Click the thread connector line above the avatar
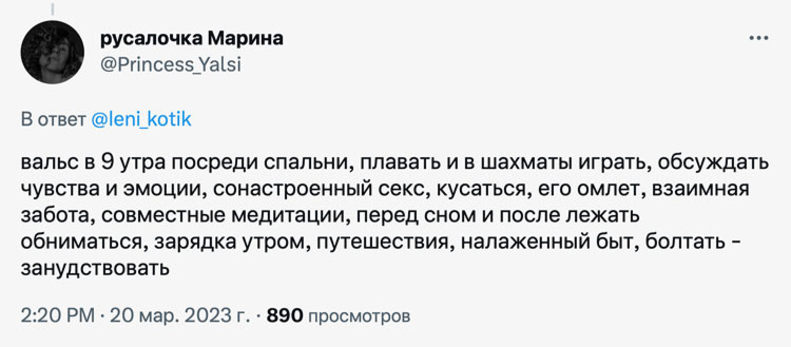 [52, 7]
